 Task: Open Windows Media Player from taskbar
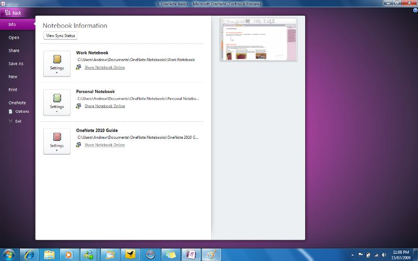[68, 255]
